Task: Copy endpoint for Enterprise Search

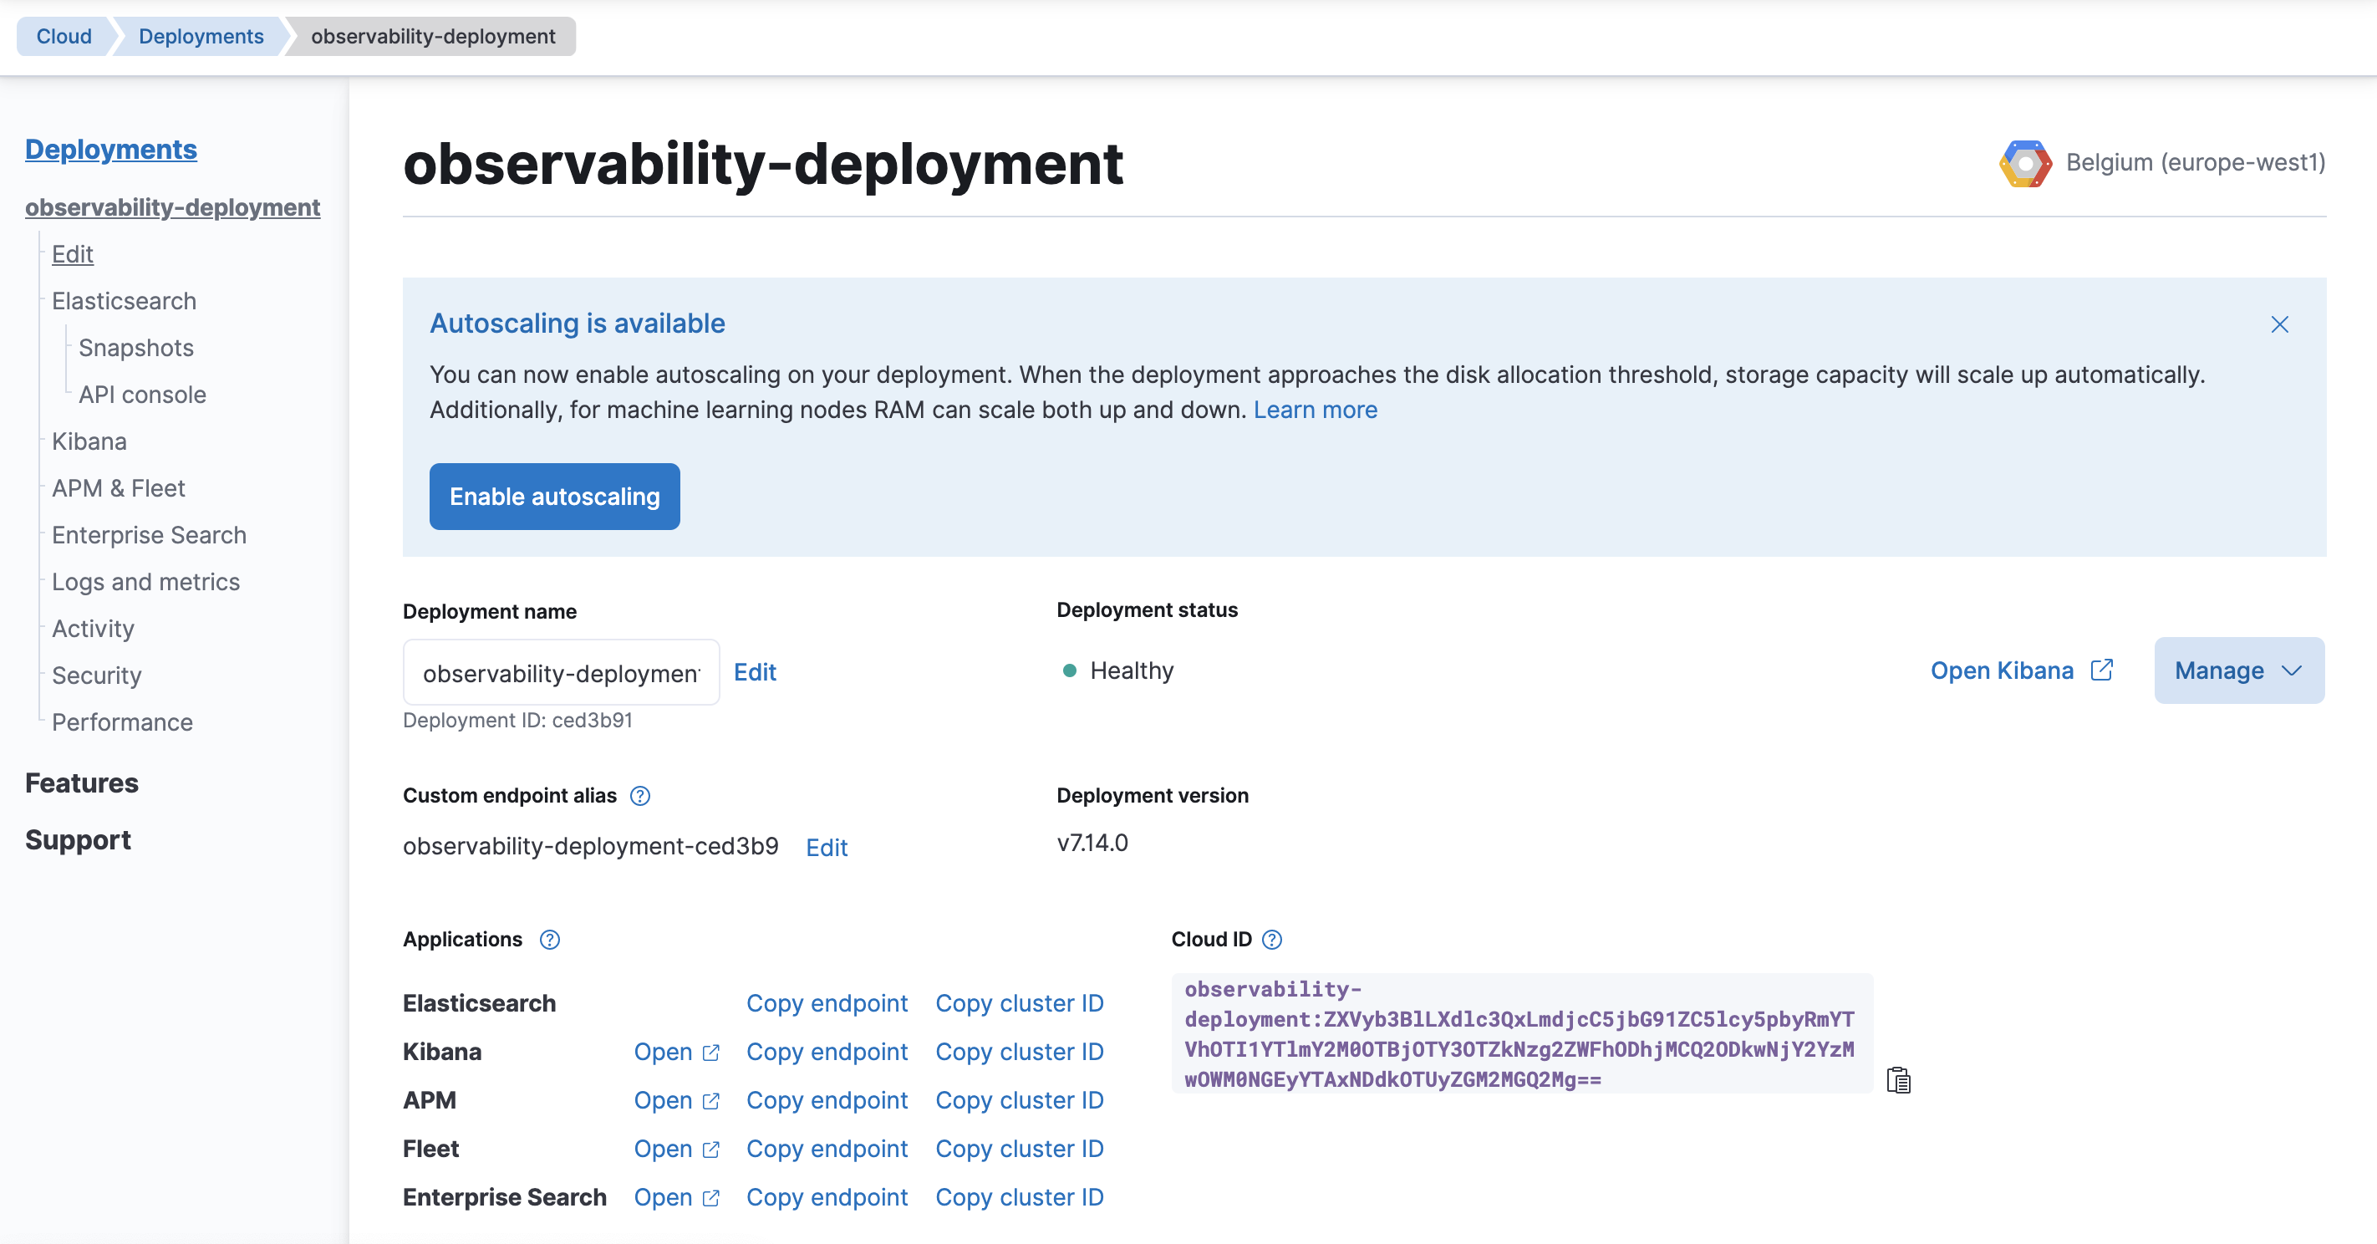Action: pyautogui.click(x=827, y=1197)
